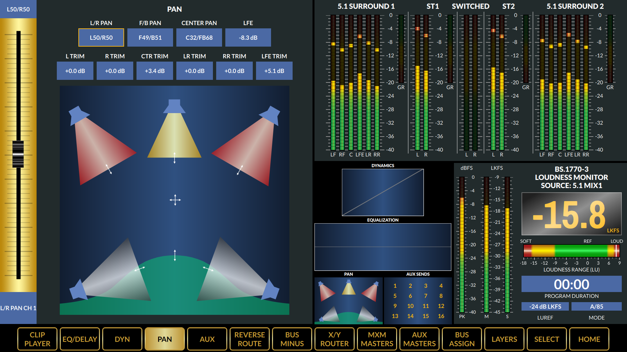Viewport: 627px width, 352px height.
Task: Open the DYNAMICS curve thumbnail
Action: pos(383,192)
